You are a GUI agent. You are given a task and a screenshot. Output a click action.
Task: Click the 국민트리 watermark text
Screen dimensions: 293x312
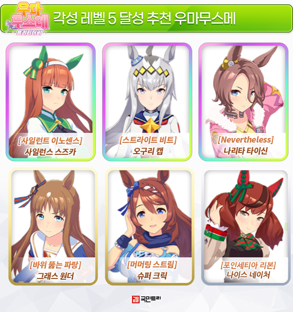point(150,299)
